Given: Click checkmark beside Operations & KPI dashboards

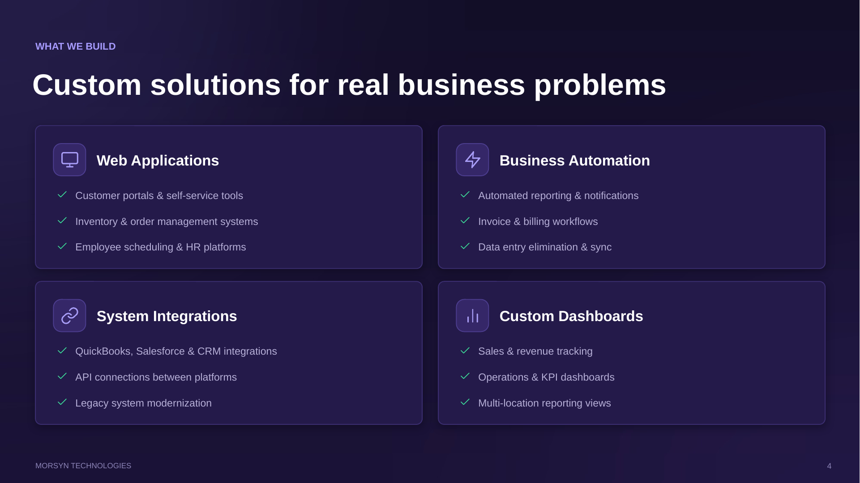Looking at the screenshot, I should pyautogui.click(x=465, y=376).
